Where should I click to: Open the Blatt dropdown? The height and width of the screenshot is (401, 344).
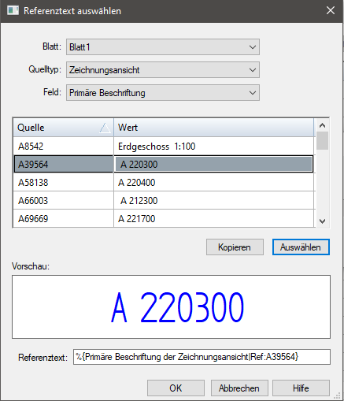[163, 47]
